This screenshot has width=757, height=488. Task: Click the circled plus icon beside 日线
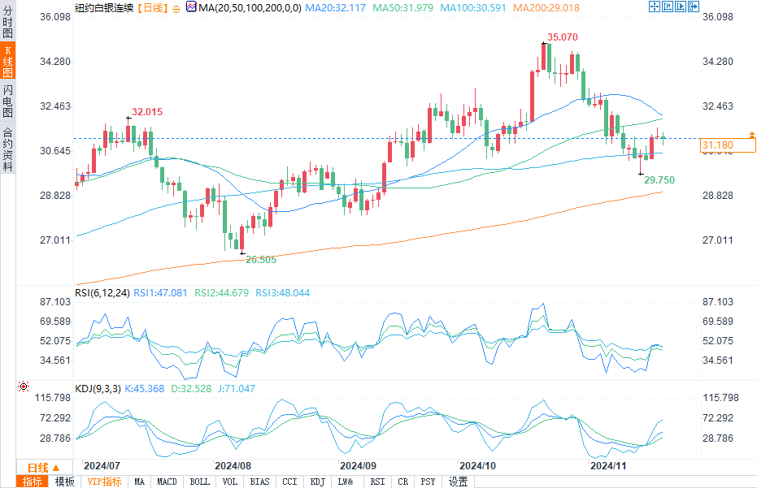click(x=176, y=9)
